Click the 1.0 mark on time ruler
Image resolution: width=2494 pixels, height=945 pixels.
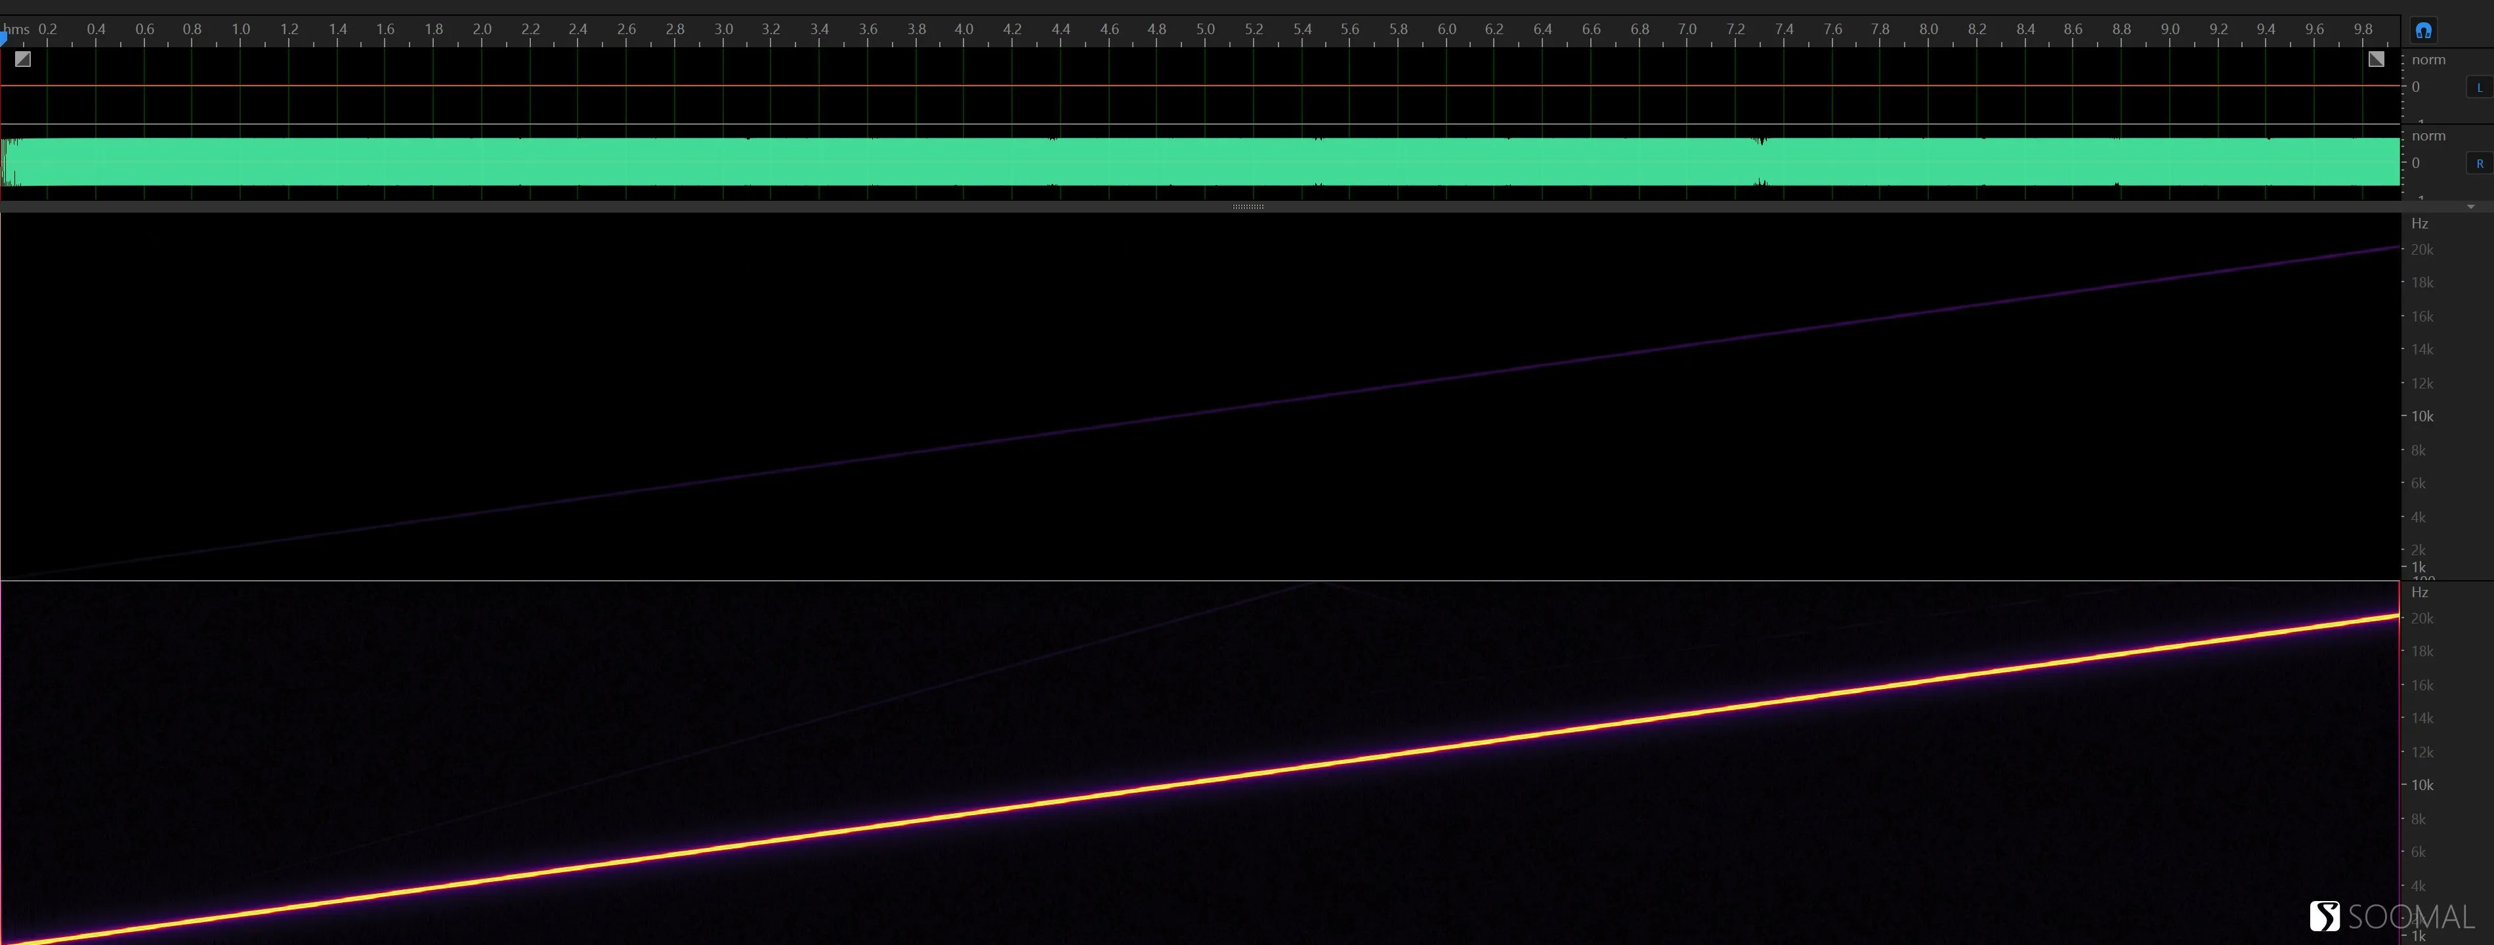coord(241,29)
